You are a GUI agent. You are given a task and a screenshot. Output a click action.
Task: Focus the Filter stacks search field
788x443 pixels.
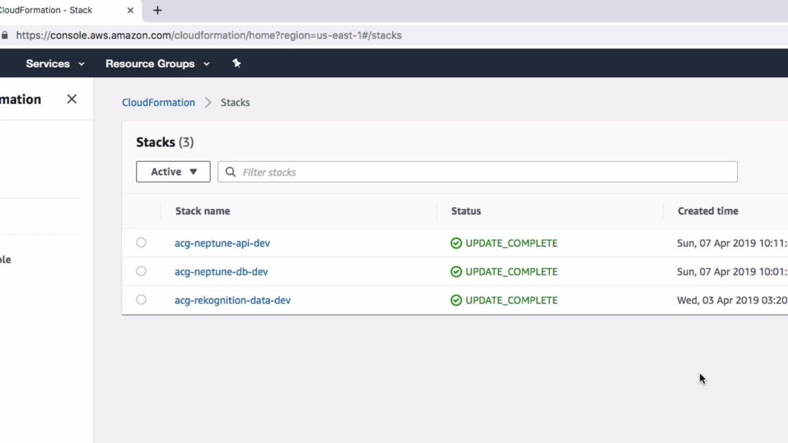[486, 172]
